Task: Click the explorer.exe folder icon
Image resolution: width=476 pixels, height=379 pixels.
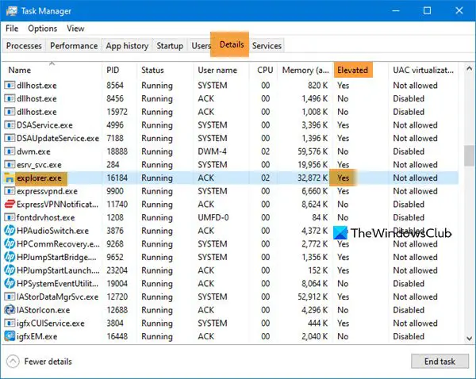Action: [x=10, y=178]
